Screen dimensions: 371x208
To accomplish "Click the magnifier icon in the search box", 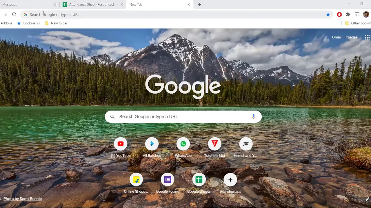I will (112, 116).
